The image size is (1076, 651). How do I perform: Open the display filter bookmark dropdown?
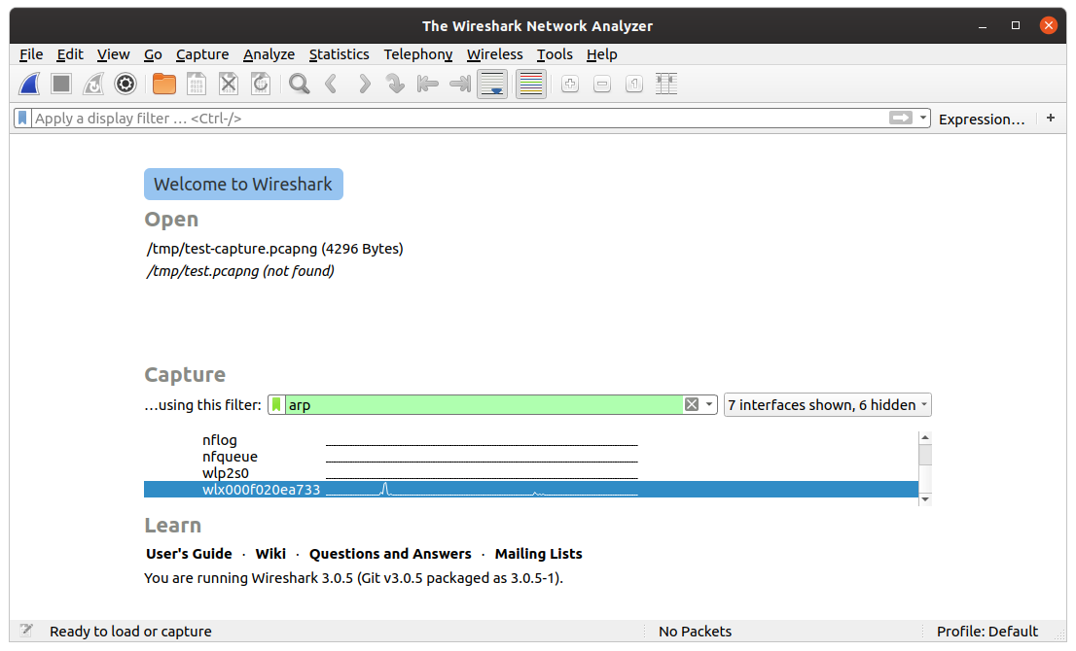[x=21, y=118]
